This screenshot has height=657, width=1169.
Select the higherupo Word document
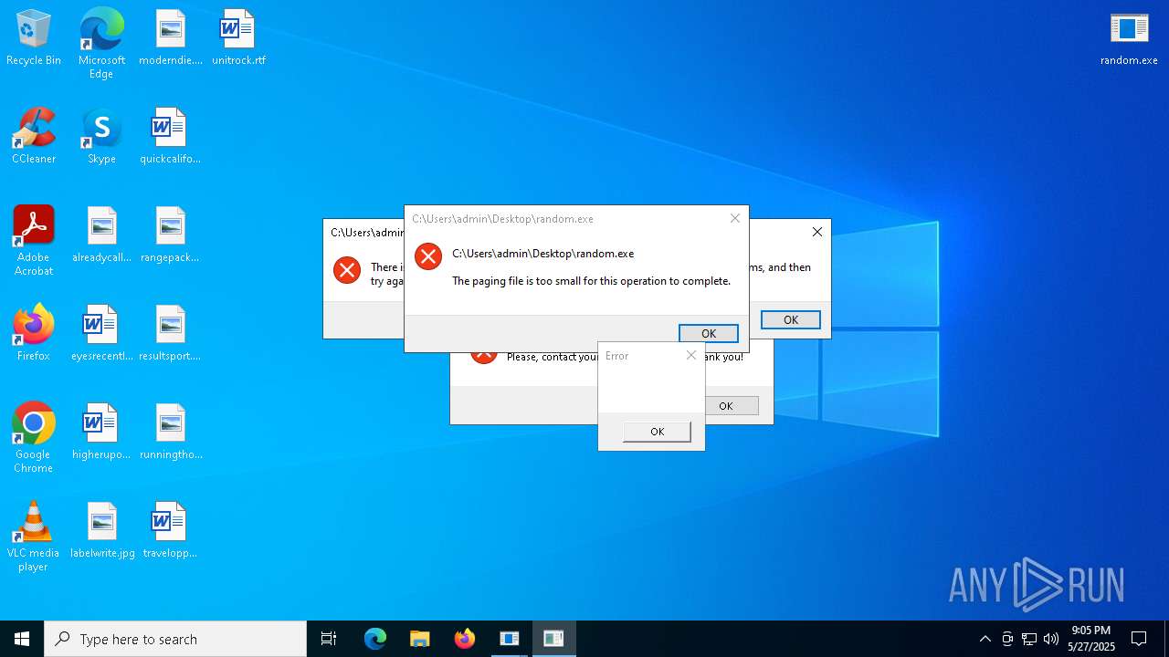[101, 433]
